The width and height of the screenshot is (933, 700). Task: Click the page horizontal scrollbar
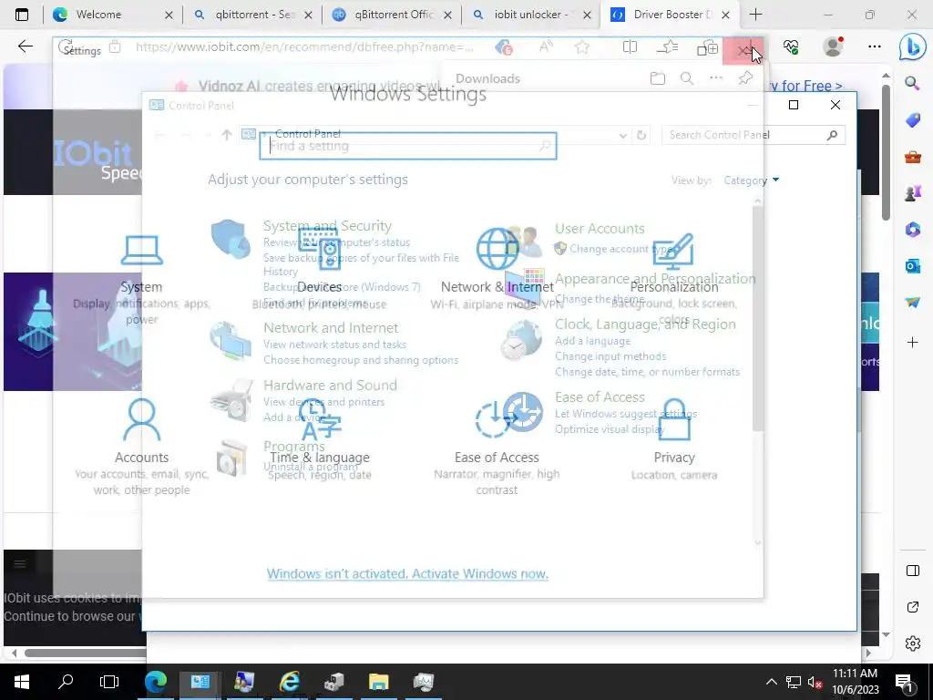(87, 653)
